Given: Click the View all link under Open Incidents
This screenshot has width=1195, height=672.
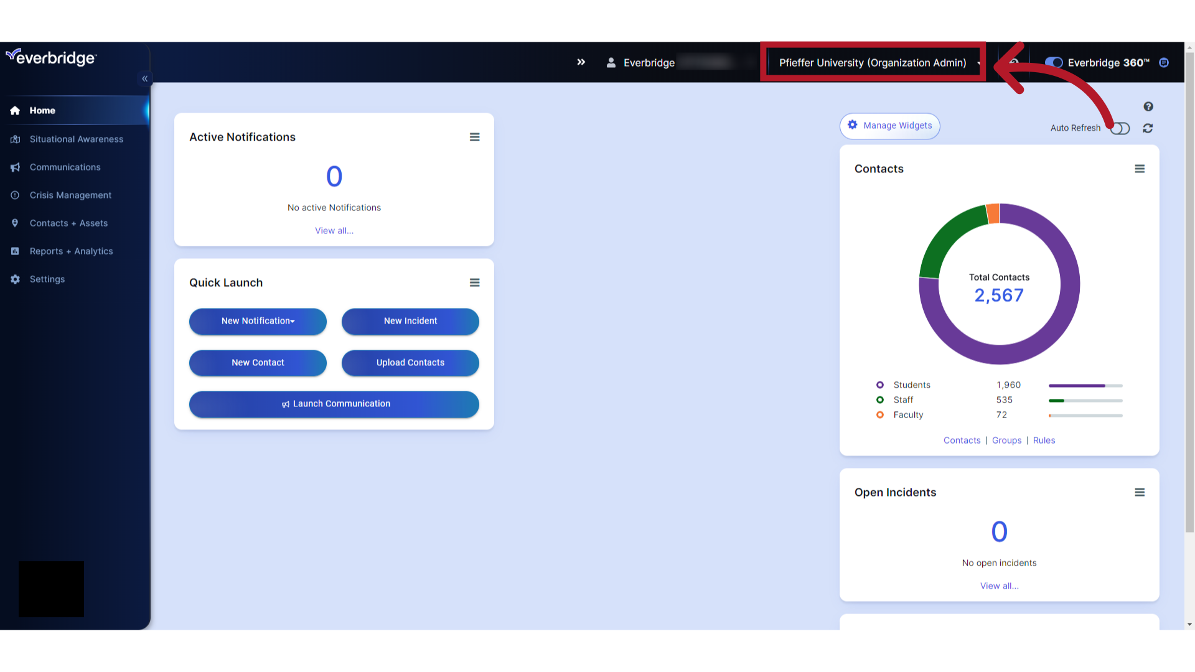Looking at the screenshot, I should [999, 586].
